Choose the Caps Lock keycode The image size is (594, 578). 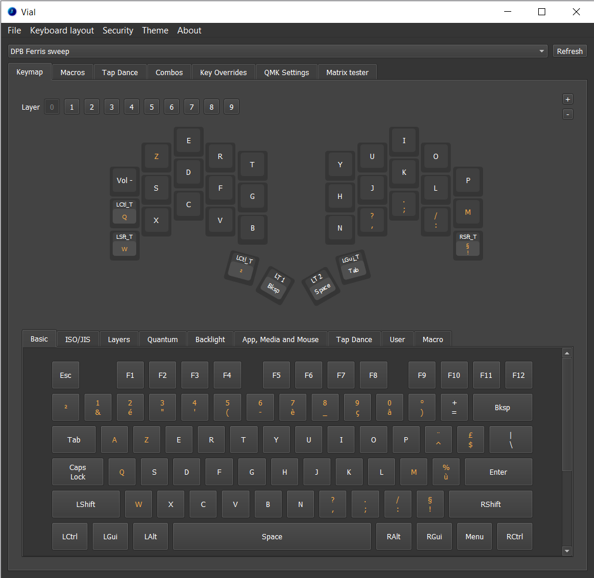pyautogui.click(x=77, y=472)
